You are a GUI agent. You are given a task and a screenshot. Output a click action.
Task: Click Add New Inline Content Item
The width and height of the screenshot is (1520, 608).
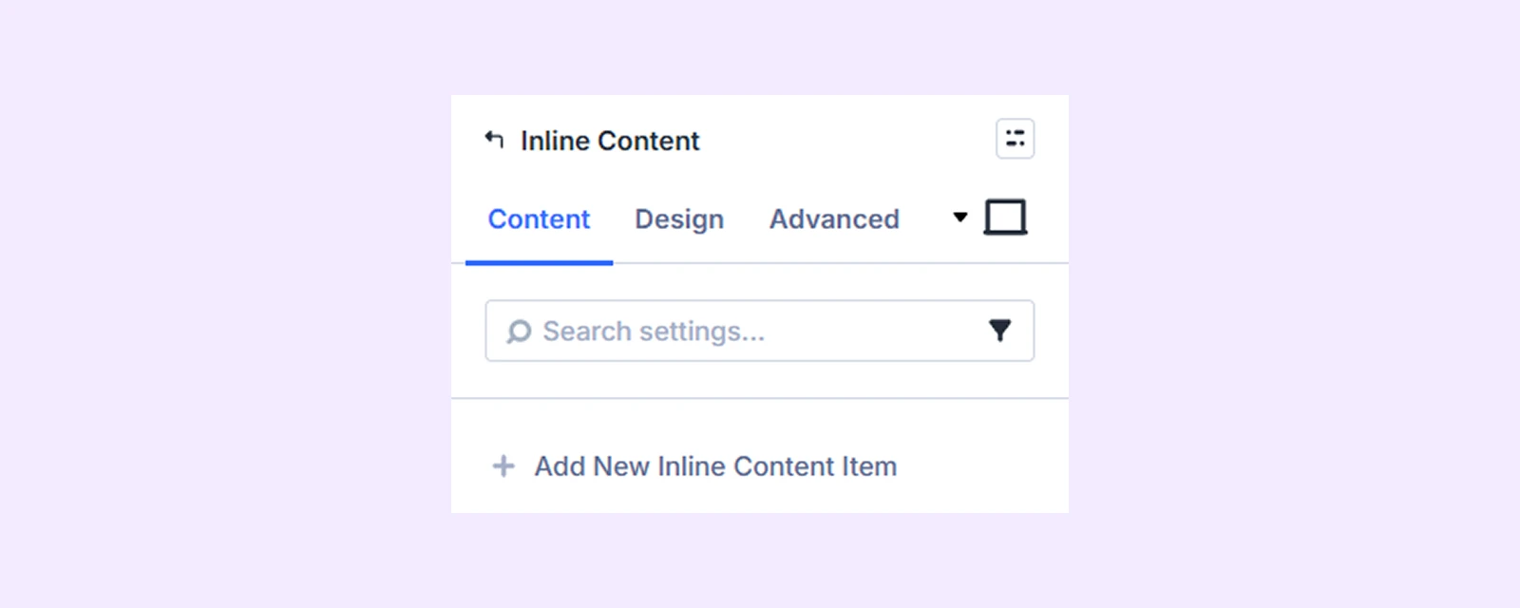tap(714, 466)
